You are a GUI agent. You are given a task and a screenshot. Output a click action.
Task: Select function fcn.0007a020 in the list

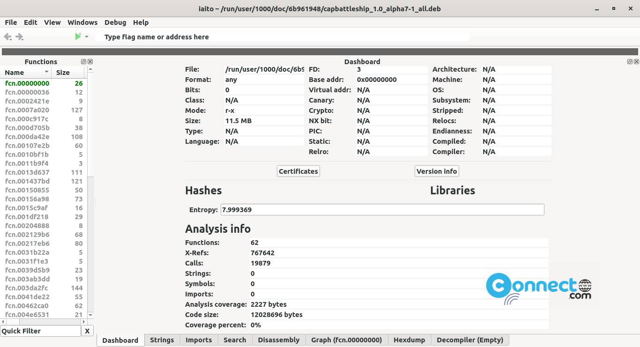pos(27,110)
